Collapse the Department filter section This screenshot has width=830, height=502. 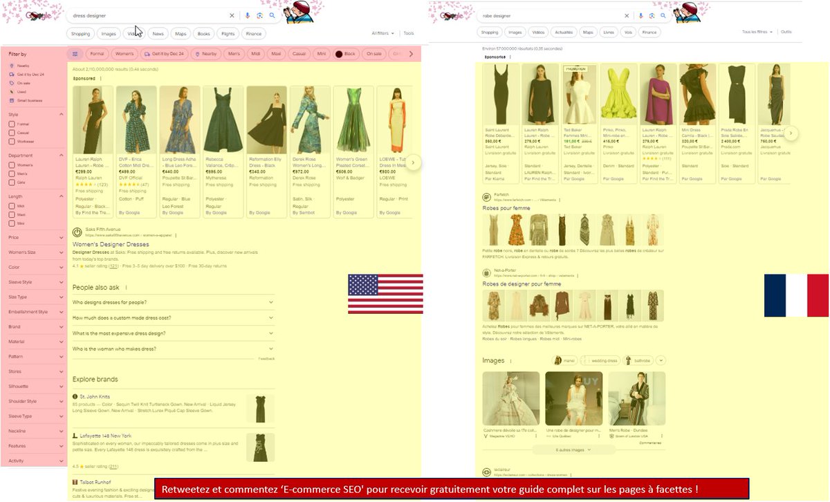61,156
